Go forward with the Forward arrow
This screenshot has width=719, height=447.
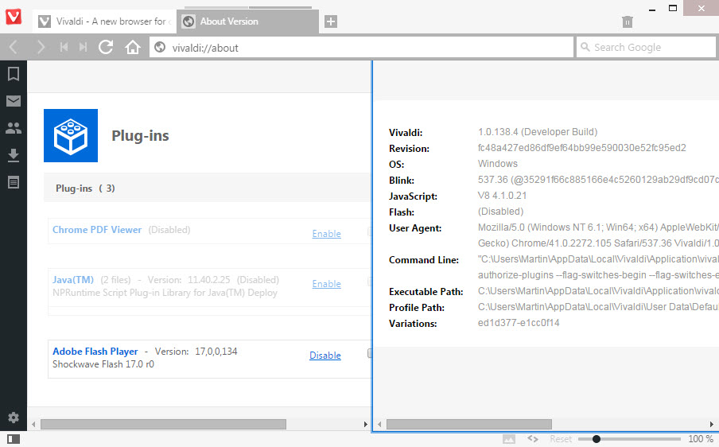pyautogui.click(x=41, y=47)
